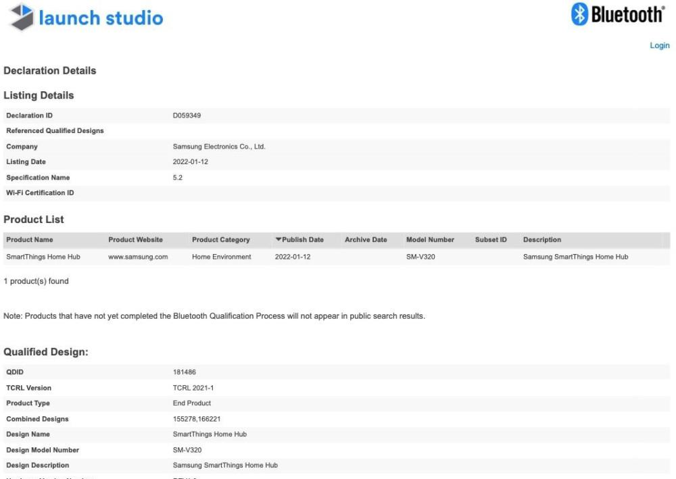
Task: Click the Declaration Details heading
Action: tap(49, 71)
